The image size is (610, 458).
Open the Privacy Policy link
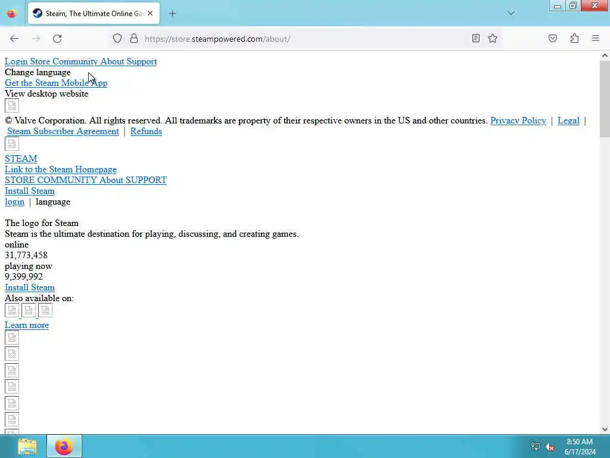[x=518, y=120]
